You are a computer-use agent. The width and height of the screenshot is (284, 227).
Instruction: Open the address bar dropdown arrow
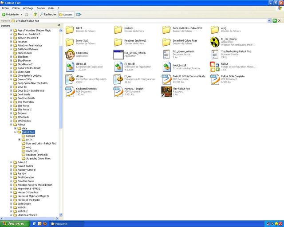(x=269, y=21)
